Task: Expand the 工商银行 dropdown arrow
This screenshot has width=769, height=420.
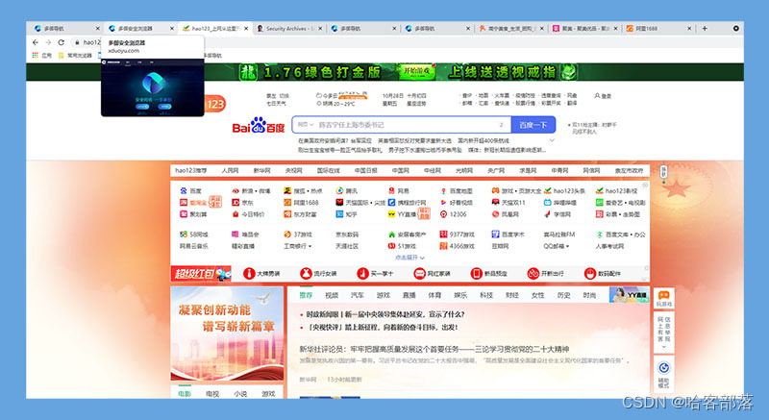Action: (310, 246)
